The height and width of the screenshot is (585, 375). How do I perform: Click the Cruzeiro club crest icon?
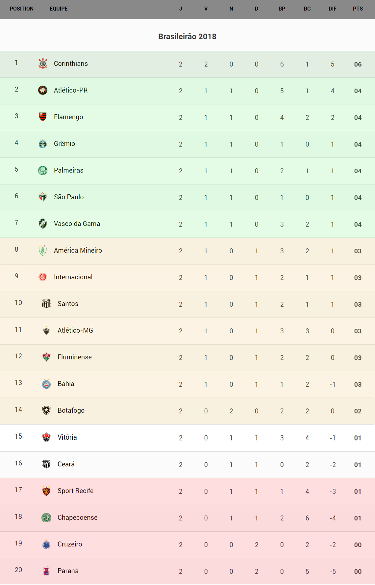pos(46,544)
